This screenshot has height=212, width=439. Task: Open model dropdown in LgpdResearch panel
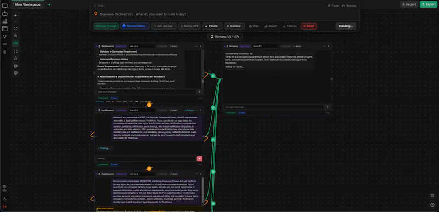click(142, 110)
